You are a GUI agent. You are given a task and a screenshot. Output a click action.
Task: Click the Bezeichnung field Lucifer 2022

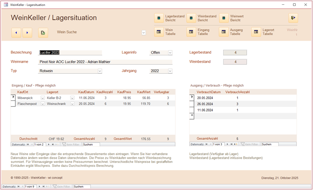point(70,52)
